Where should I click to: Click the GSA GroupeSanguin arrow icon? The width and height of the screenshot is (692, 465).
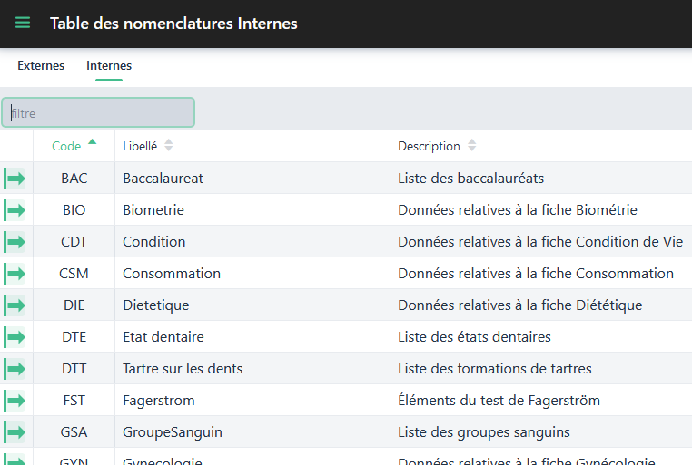[15, 432]
